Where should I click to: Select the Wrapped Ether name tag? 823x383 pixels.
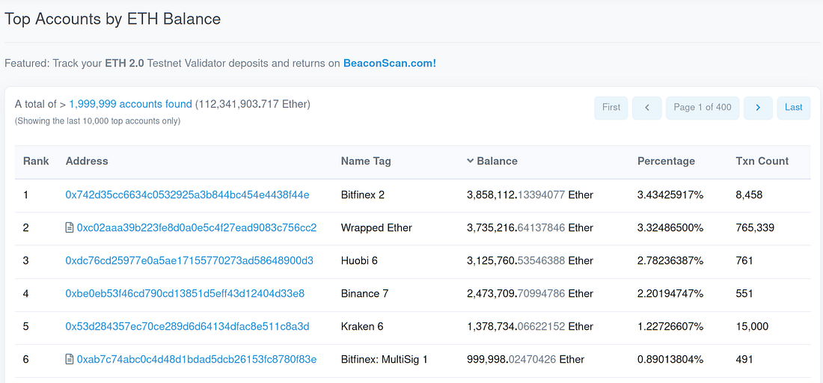(x=377, y=227)
